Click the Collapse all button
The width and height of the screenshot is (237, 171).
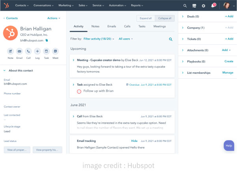165,18
